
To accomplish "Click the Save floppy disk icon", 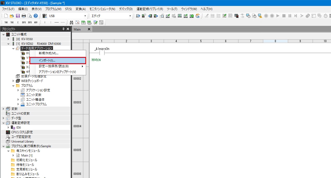I will [x=18, y=16].
